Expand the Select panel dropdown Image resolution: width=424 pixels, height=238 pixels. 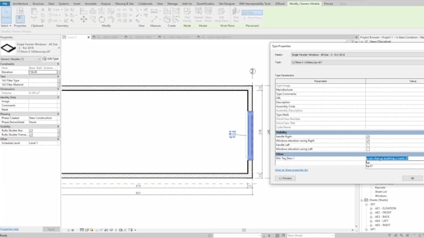tap(6, 25)
